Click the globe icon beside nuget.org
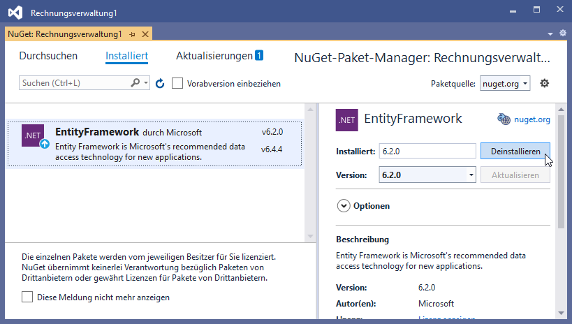The width and height of the screenshot is (572, 324). (x=504, y=119)
